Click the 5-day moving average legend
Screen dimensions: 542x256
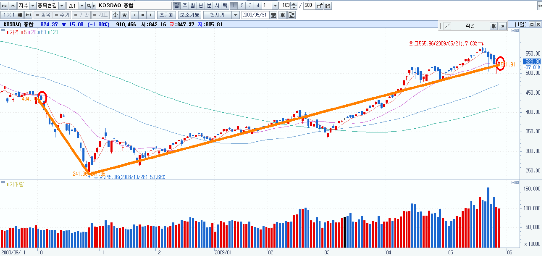click(24, 32)
